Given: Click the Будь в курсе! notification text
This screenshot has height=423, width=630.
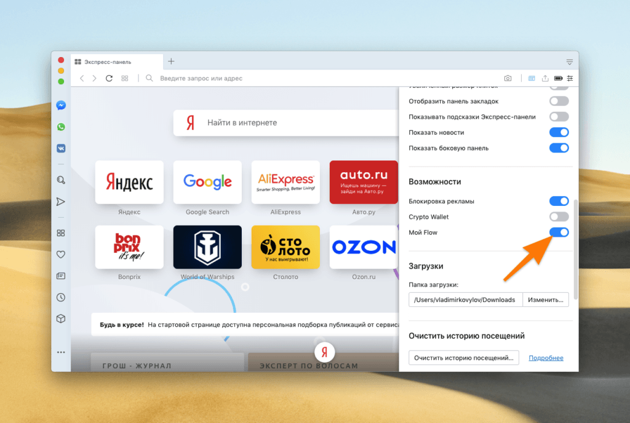Looking at the screenshot, I should click(122, 325).
